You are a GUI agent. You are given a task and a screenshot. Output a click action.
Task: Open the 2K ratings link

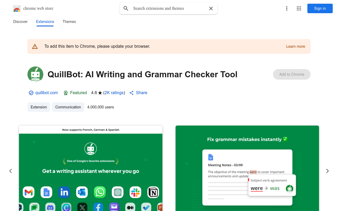[x=114, y=93]
